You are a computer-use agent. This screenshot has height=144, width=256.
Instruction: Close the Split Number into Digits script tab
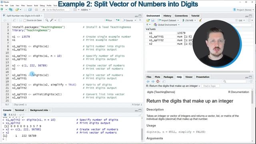tap(42, 16)
